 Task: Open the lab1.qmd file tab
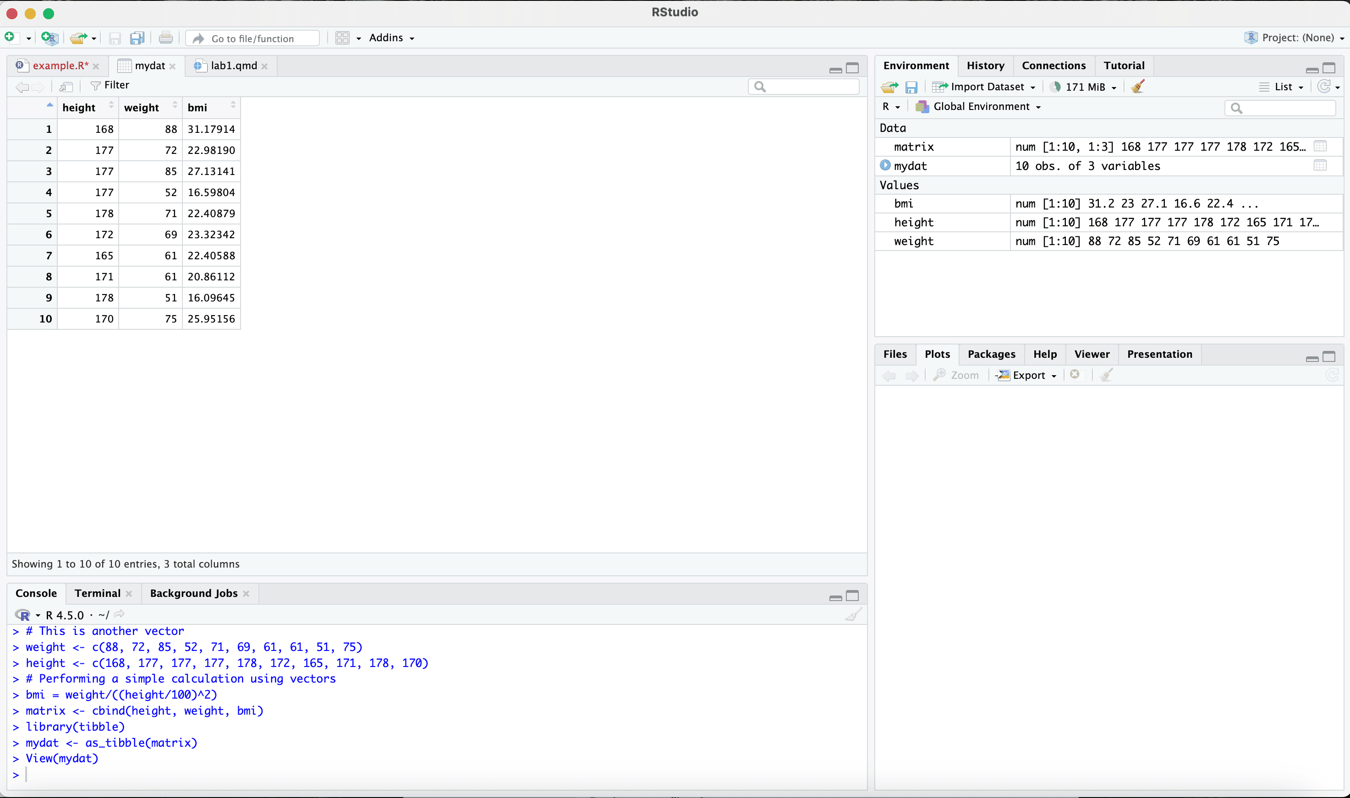pyautogui.click(x=233, y=66)
